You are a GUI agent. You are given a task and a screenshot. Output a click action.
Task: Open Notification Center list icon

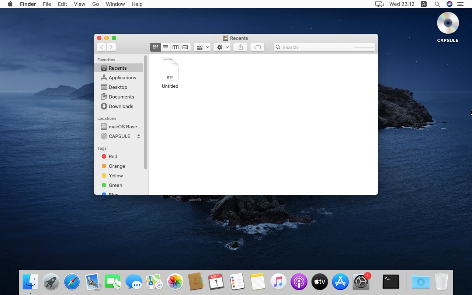coord(460,4)
